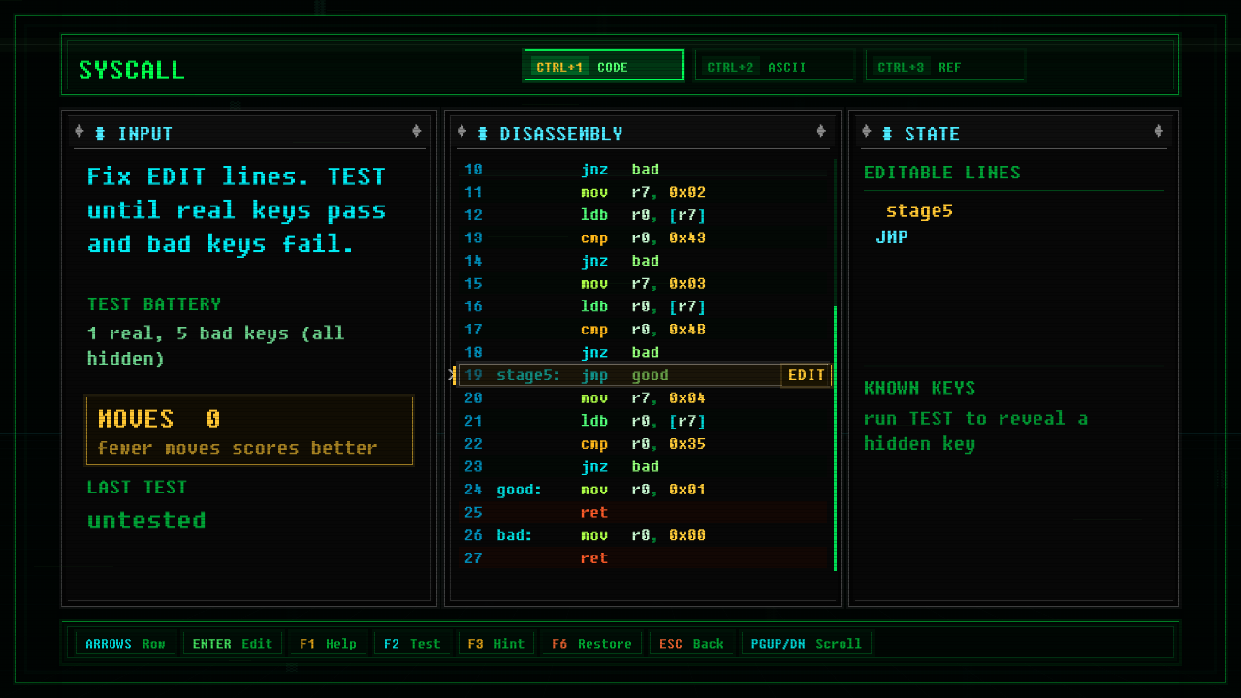Click the EDIT button on line 19

pyautogui.click(x=806, y=375)
